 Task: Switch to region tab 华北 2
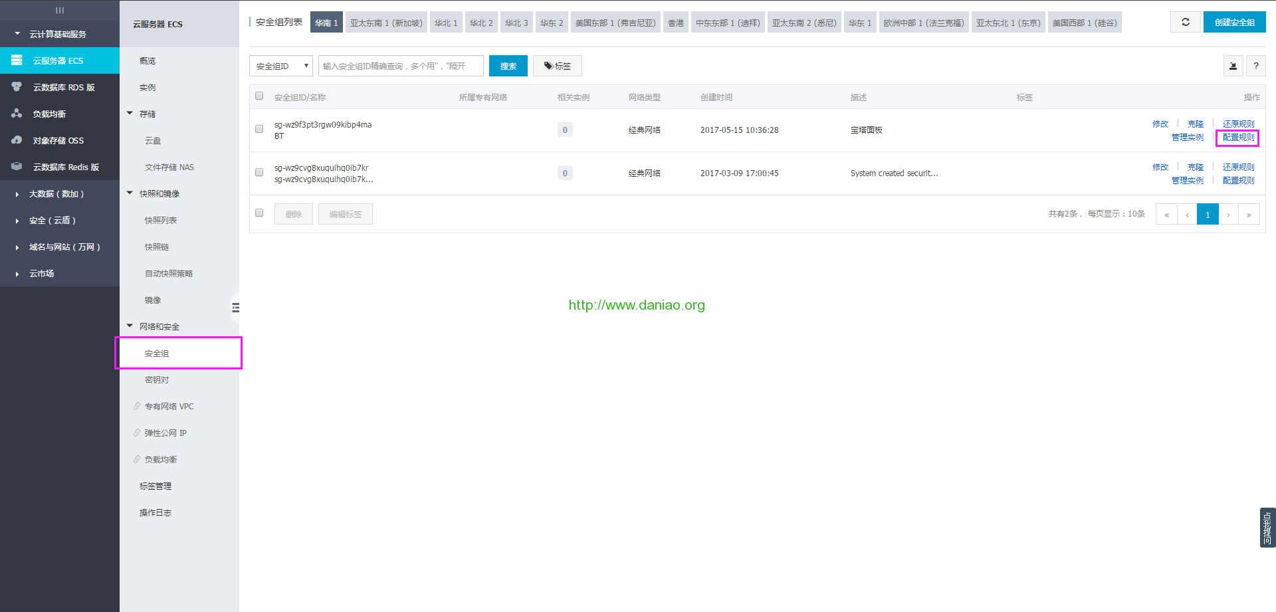point(481,23)
